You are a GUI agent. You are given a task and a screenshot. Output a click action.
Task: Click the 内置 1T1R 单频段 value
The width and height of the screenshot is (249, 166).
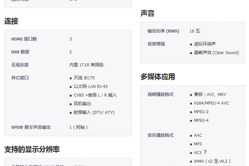click(x=87, y=65)
